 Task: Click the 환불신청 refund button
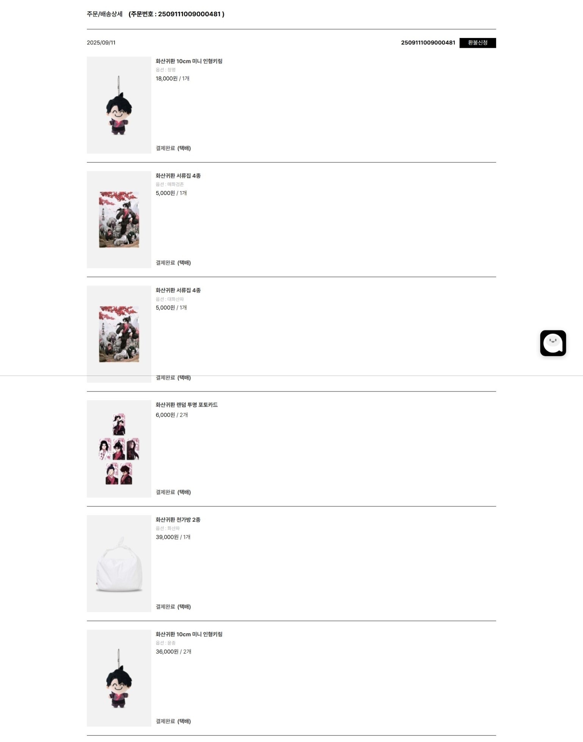477,43
